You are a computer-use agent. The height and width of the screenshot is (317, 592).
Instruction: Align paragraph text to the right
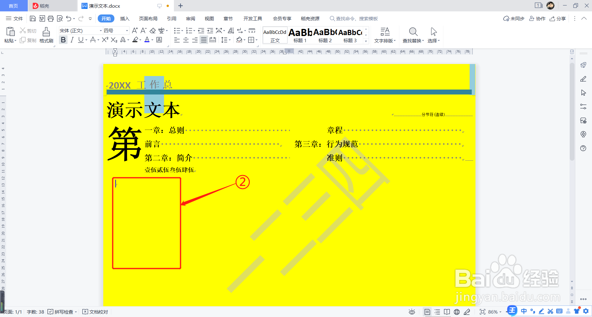[195, 40]
